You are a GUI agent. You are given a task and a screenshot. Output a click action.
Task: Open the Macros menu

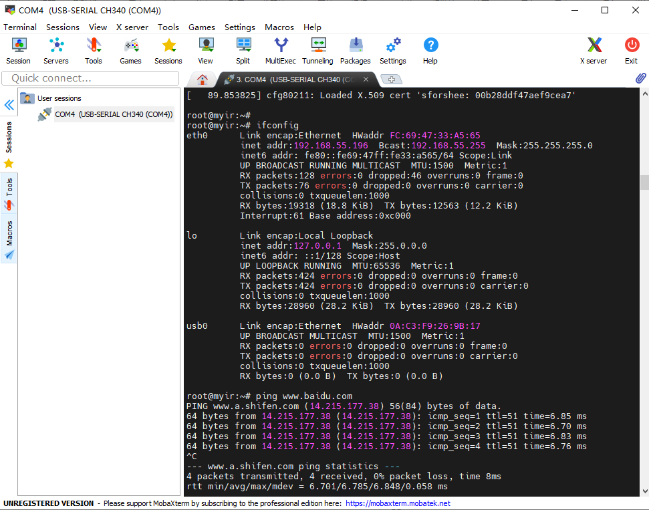279,27
